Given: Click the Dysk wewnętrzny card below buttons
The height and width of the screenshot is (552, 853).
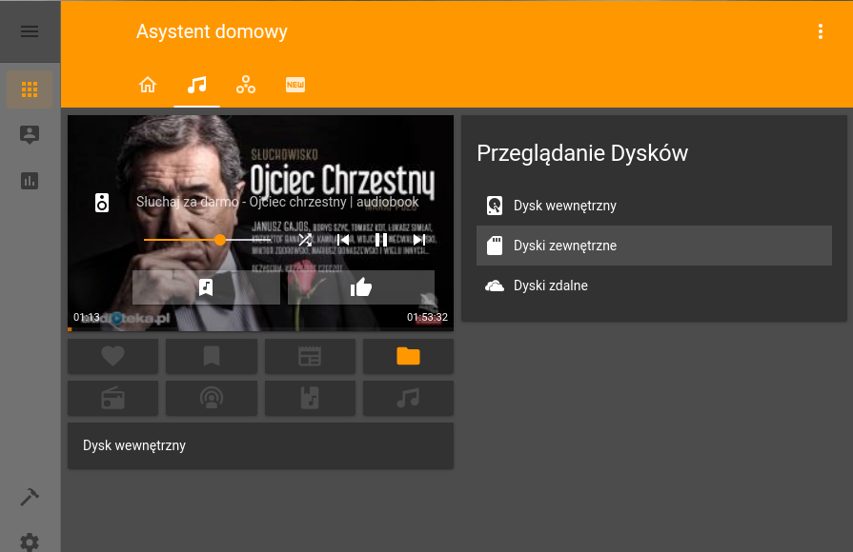Looking at the screenshot, I should (x=260, y=445).
